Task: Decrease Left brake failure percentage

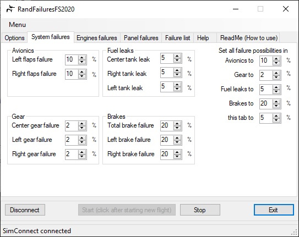Action: (177, 142)
